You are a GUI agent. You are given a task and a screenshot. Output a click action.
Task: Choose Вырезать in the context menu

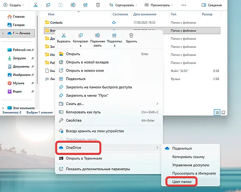(64, 38)
